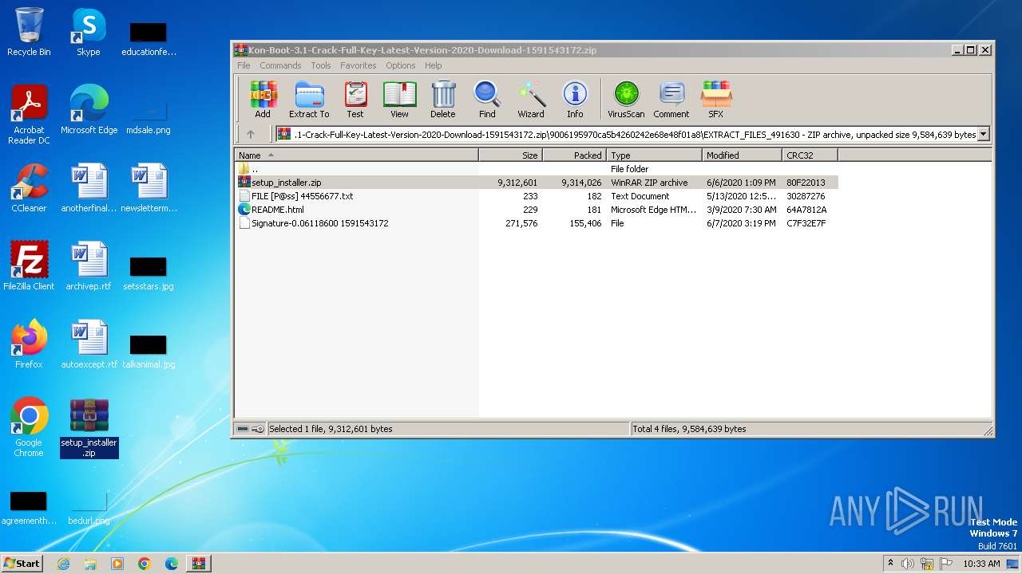Select archivep.rtf desktop document

(x=89, y=266)
